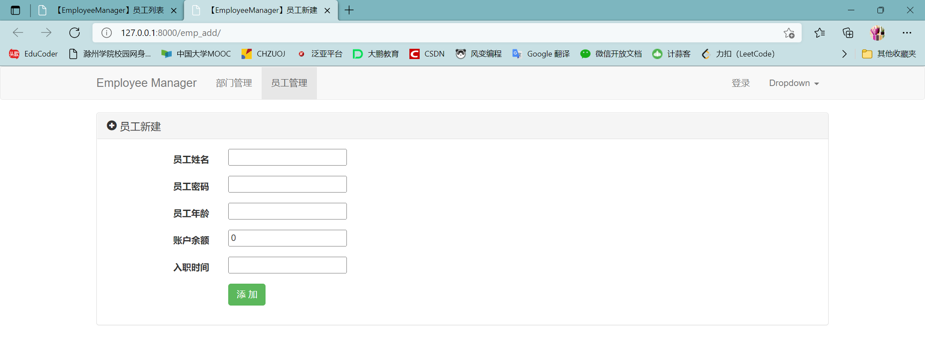925x359 pixels.
Task: Go to 部门管理 in navbar
Action: [234, 83]
